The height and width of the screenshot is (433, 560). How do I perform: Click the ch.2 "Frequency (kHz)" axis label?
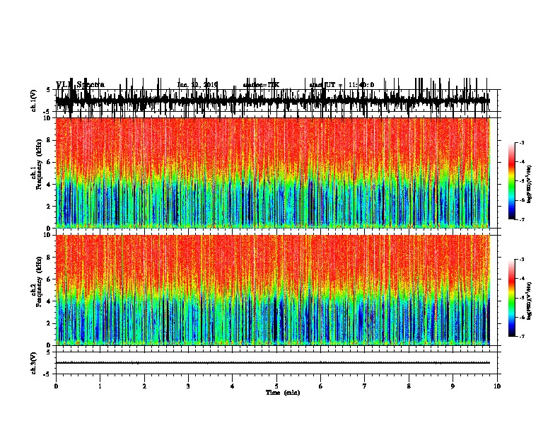coord(39,282)
